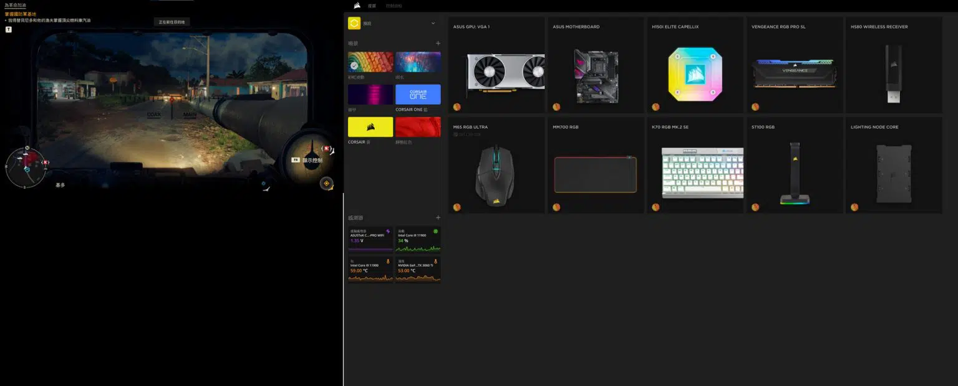This screenshot has width=958, height=386.
Task: Click thermometer icon on NVIDIA GPU sensor
Action: [x=435, y=261]
